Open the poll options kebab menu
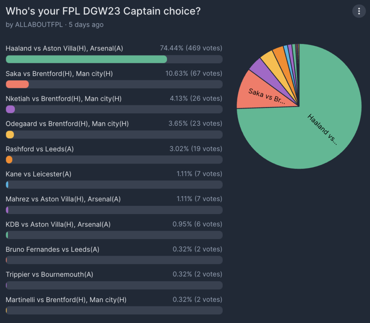The image size is (370, 323). tap(359, 11)
